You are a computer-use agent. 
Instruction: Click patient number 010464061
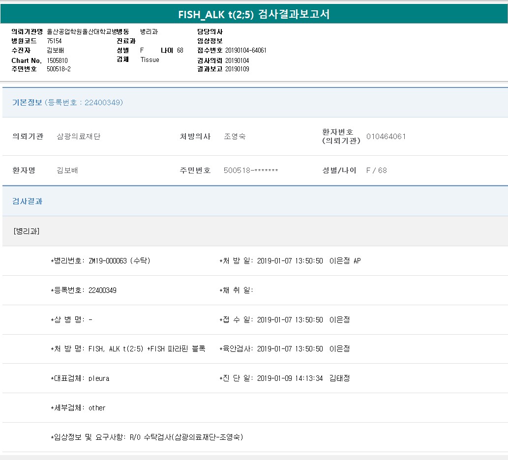click(386, 137)
